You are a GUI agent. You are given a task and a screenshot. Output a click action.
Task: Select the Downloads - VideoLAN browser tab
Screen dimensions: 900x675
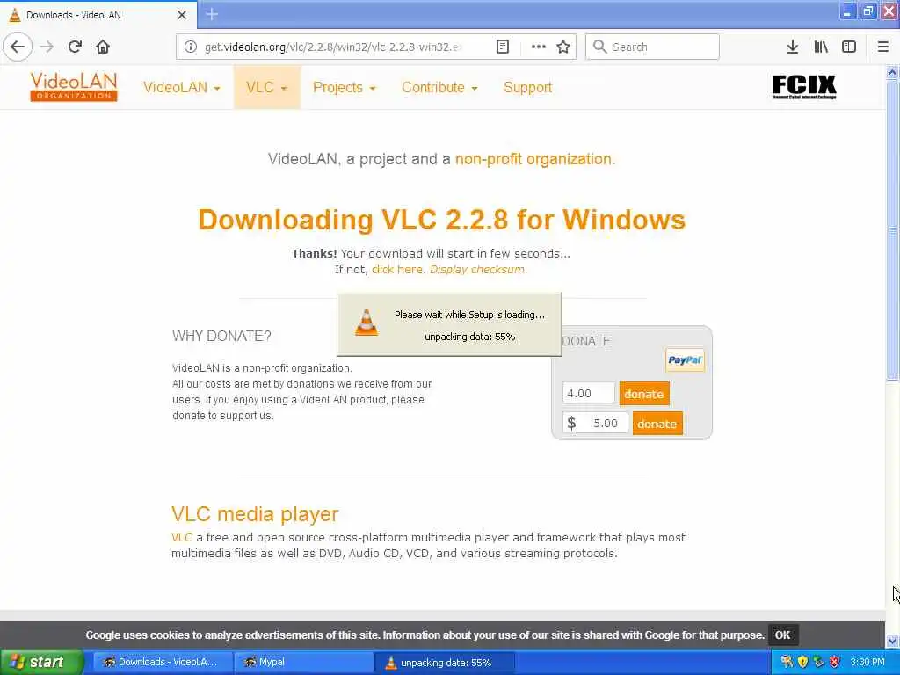pos(98,15)
